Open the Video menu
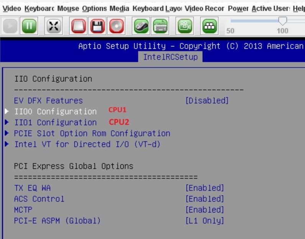This screenshot has width=305, height=239. (x=10, y=8)
